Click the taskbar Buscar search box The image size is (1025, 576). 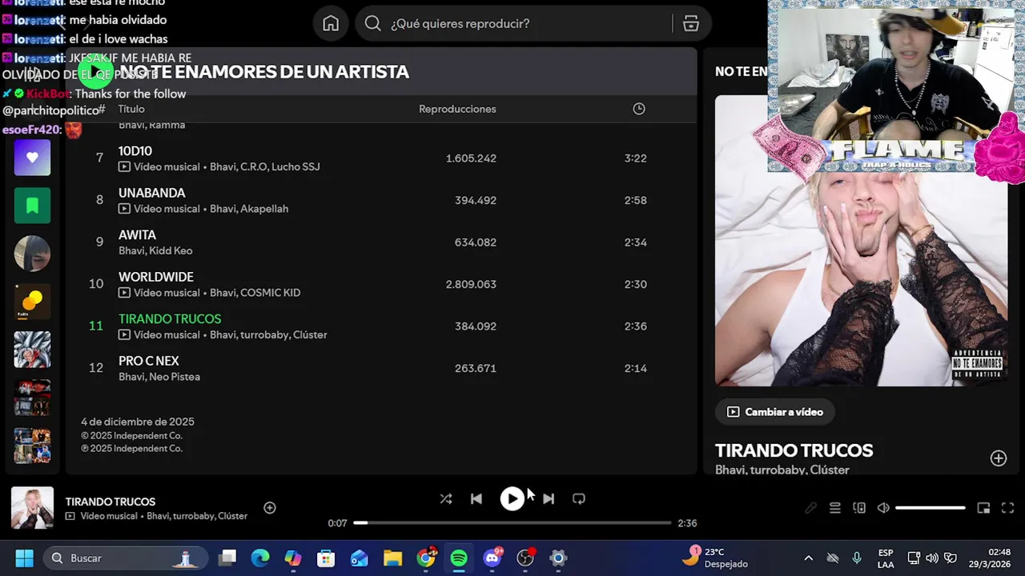[126, 558]
